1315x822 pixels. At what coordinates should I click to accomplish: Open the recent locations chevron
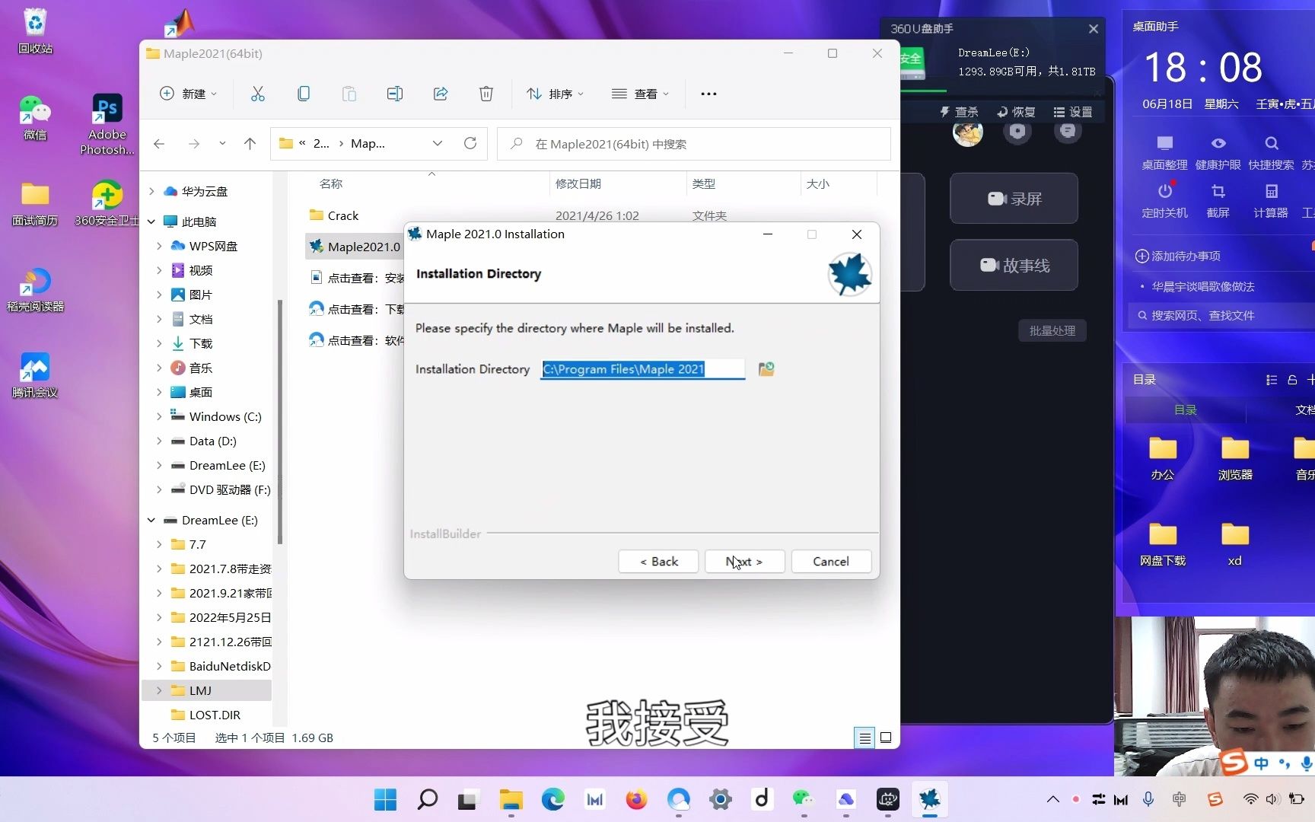click(222, 144)
